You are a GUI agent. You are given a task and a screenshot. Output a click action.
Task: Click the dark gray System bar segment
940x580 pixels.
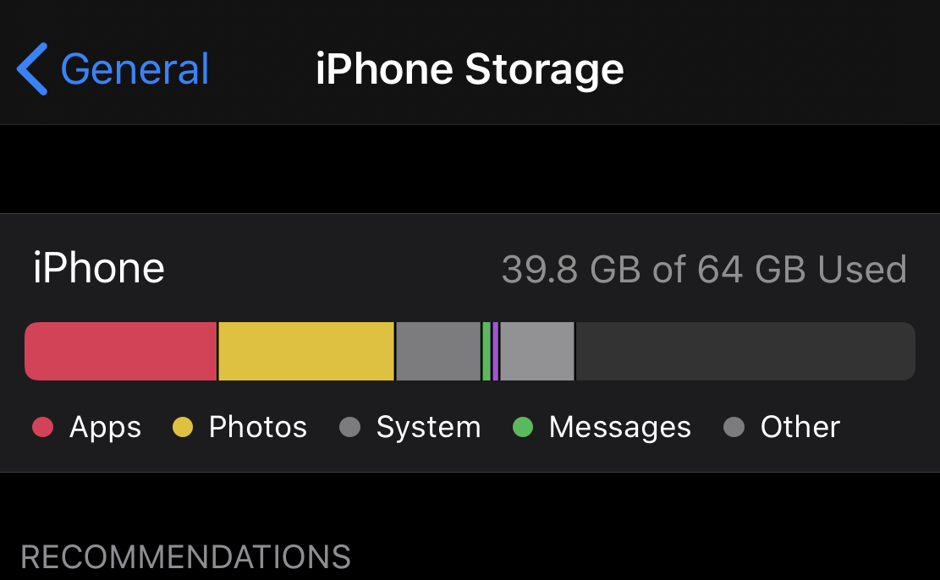pos(437,351)
